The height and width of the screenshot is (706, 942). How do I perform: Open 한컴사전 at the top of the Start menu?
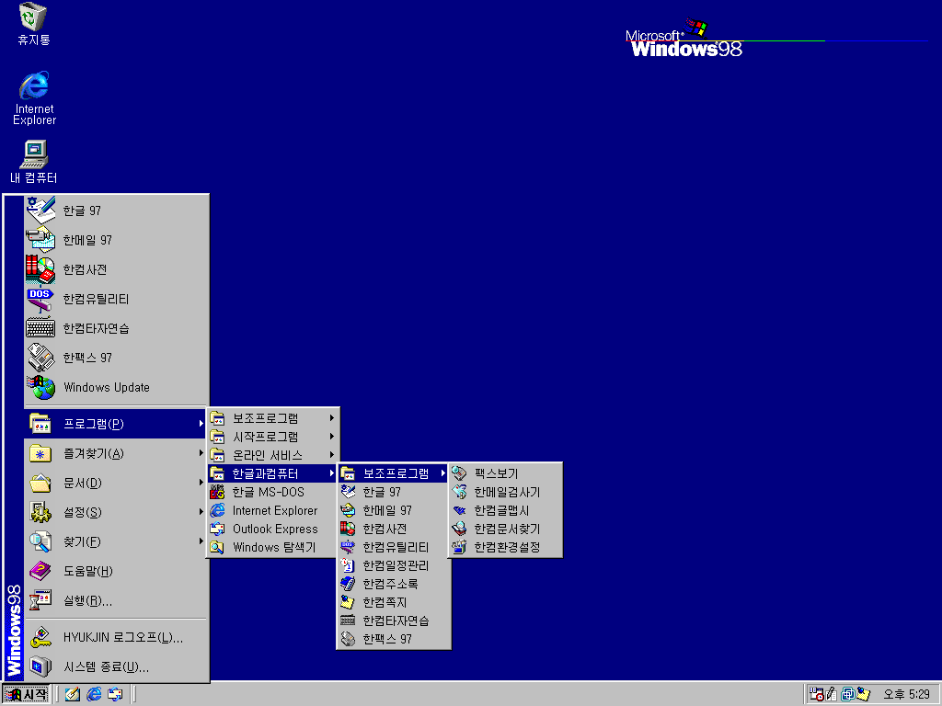[x=117, y=269]
